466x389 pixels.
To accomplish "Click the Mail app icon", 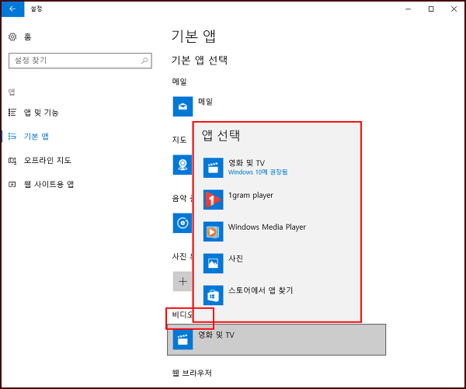I will click(x=183, y=106).
